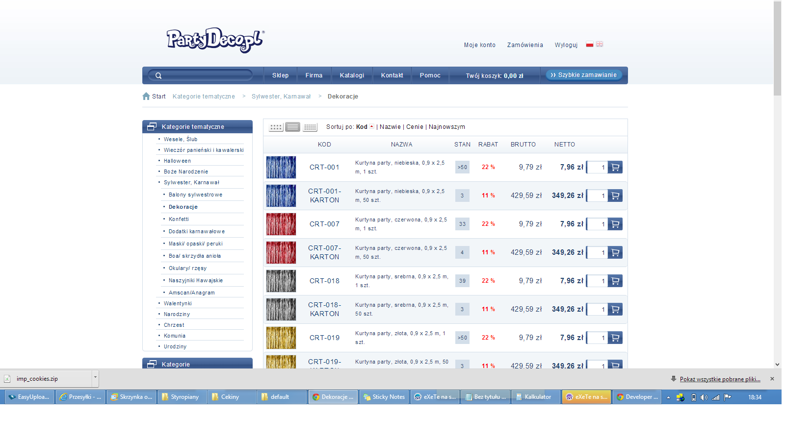Sort products by Nazwie
785x441 pixels.
pyautogui.click(x=390, y=127)
